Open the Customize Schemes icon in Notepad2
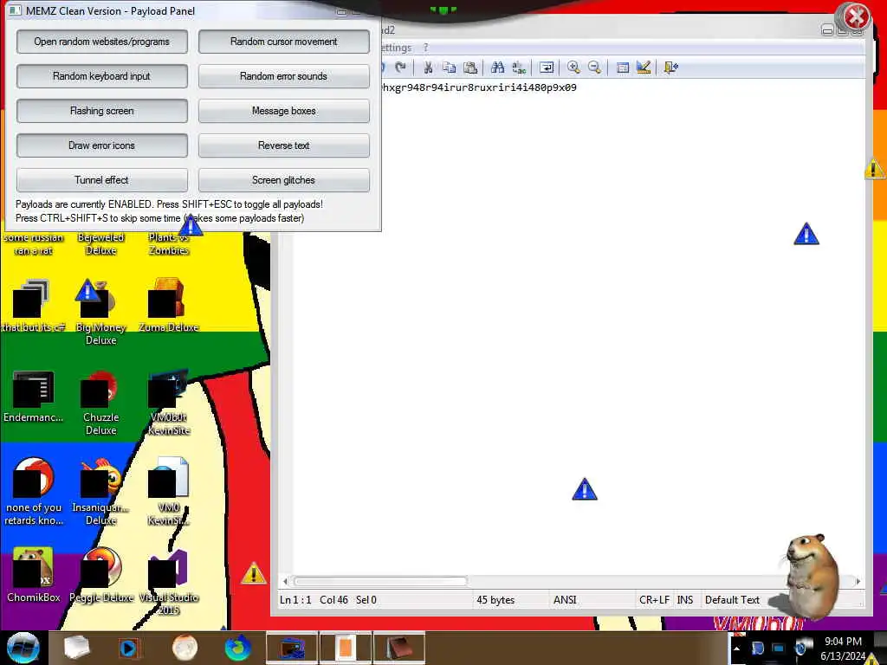The height and width of the screenshot is (665, 887). 644,68
